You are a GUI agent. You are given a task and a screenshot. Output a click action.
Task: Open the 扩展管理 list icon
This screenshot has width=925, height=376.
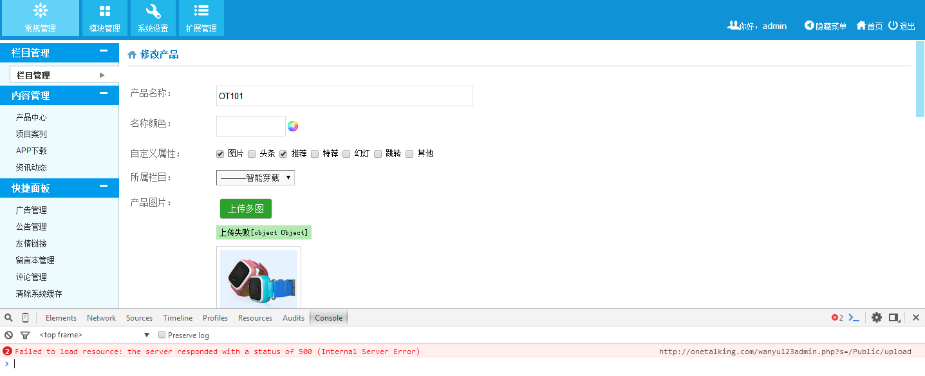pyautogui.click(x=201, y=11)
